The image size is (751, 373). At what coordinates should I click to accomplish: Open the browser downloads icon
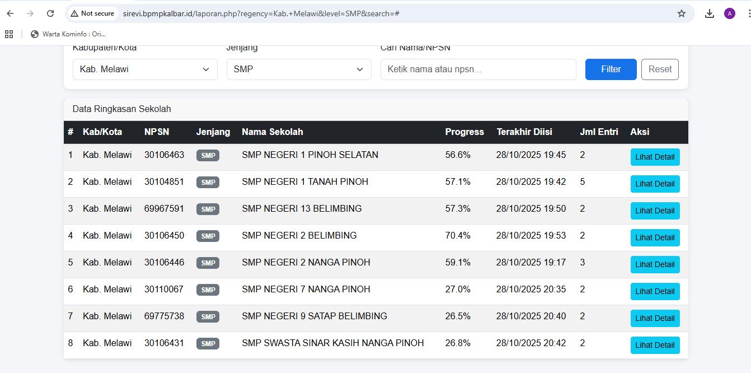(x=709, y=13)
